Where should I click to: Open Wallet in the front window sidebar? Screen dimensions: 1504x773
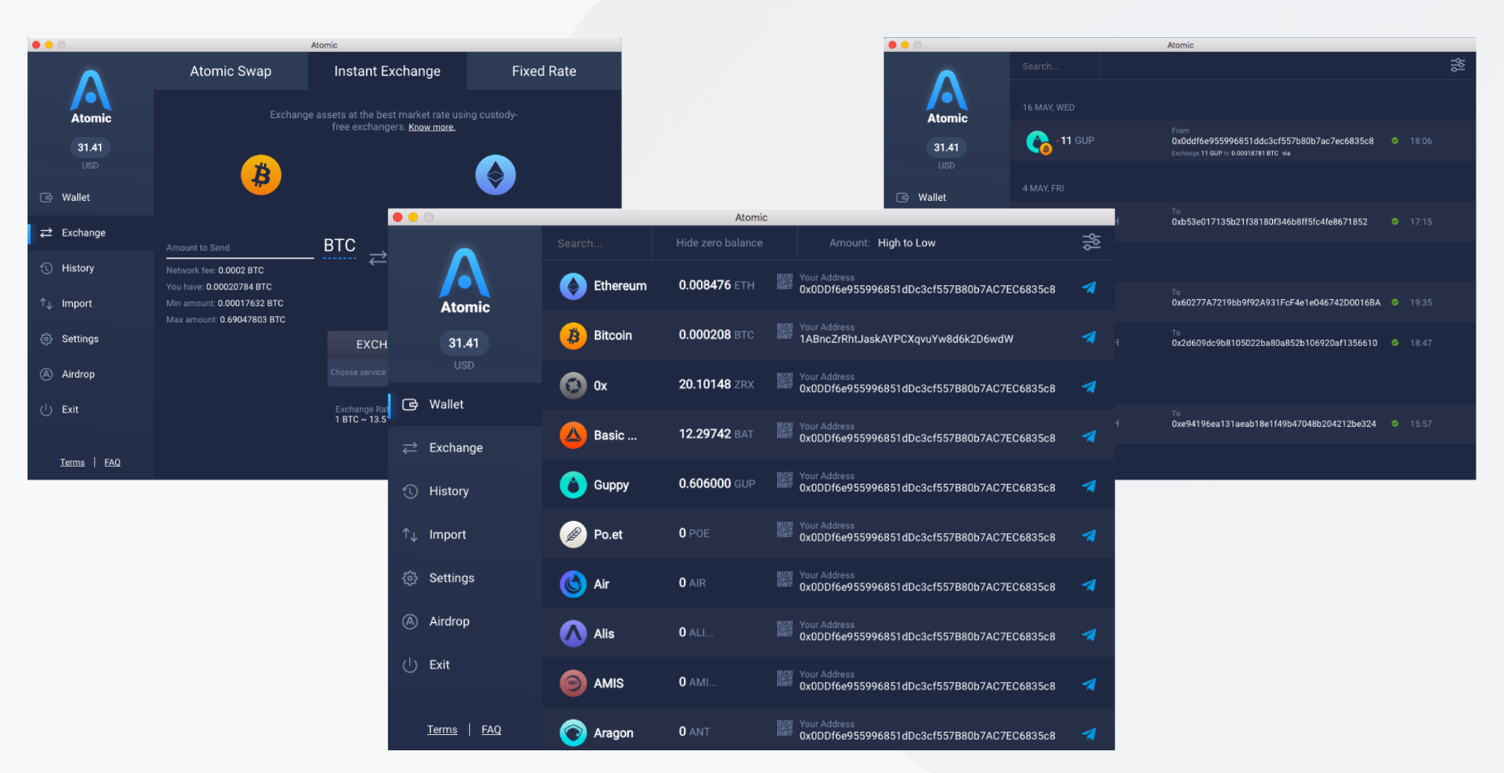[465, 404]
